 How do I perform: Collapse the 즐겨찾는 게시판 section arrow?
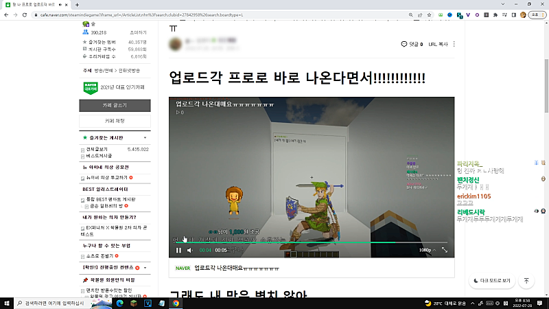145,138
